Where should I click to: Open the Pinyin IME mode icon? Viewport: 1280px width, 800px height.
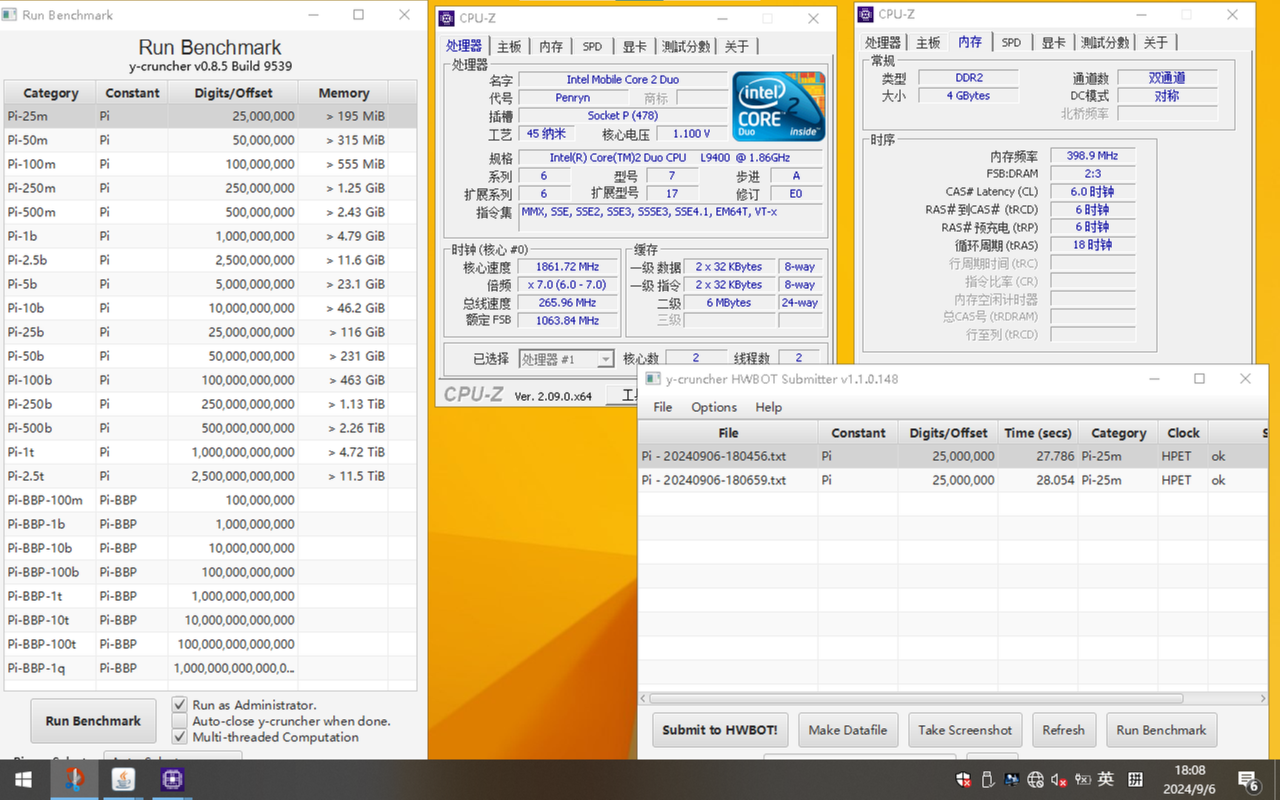click(1135, 779)
